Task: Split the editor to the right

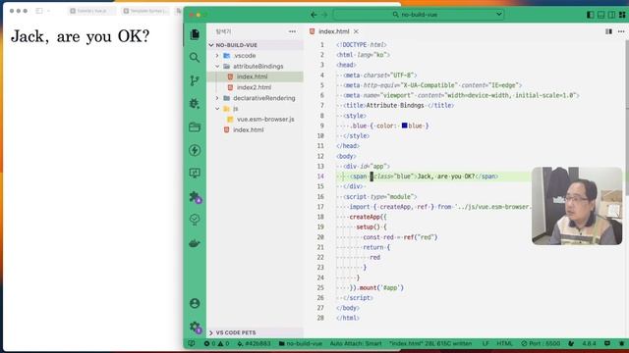Action: pyautogui.click(x=608, y=31)
